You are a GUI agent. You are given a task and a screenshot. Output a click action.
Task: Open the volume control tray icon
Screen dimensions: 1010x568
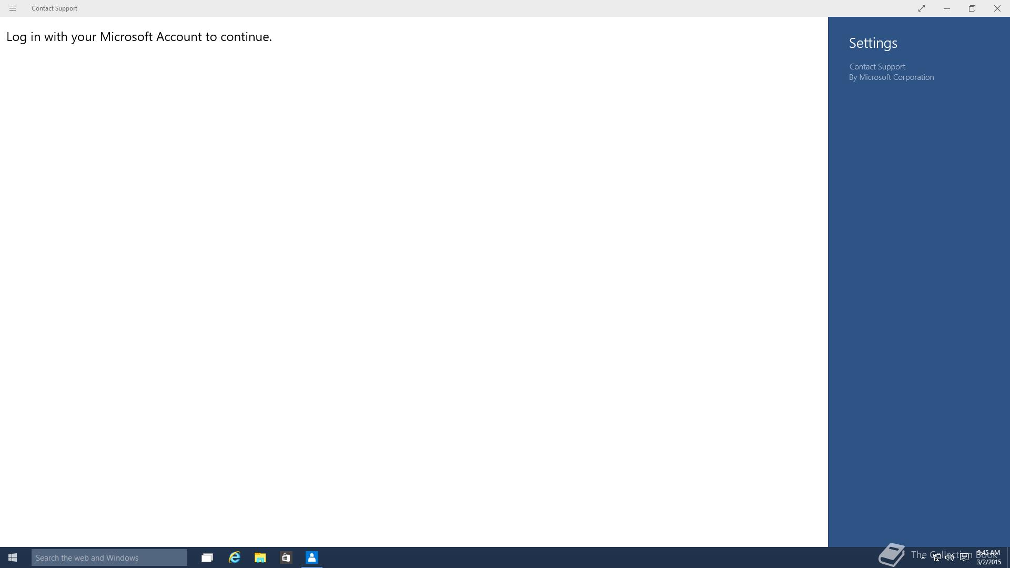[x=950, y=557]
